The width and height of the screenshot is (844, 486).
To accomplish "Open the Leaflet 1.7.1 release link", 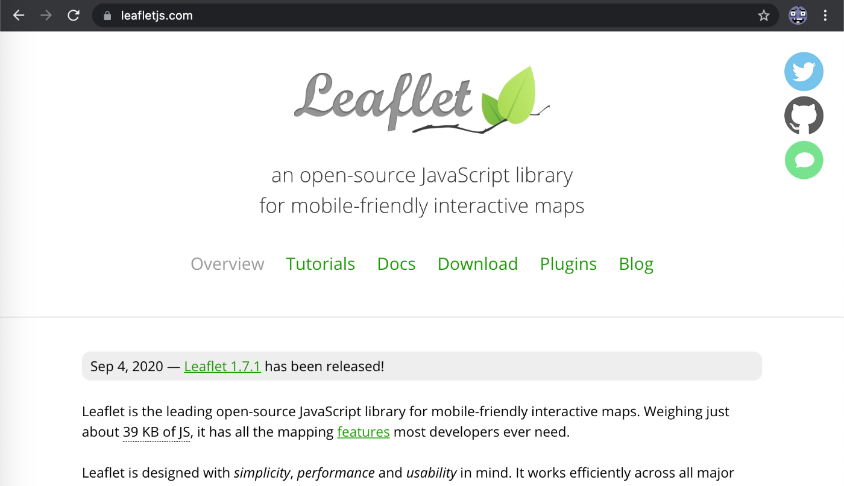I will tap(222, 366).
